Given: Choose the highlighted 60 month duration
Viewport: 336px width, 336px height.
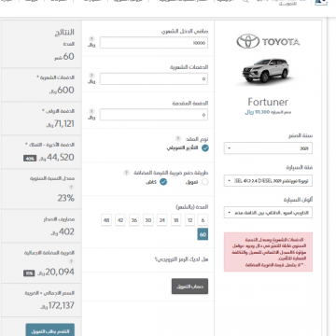Looking at the screenshot, I should (x=203, y=234).
